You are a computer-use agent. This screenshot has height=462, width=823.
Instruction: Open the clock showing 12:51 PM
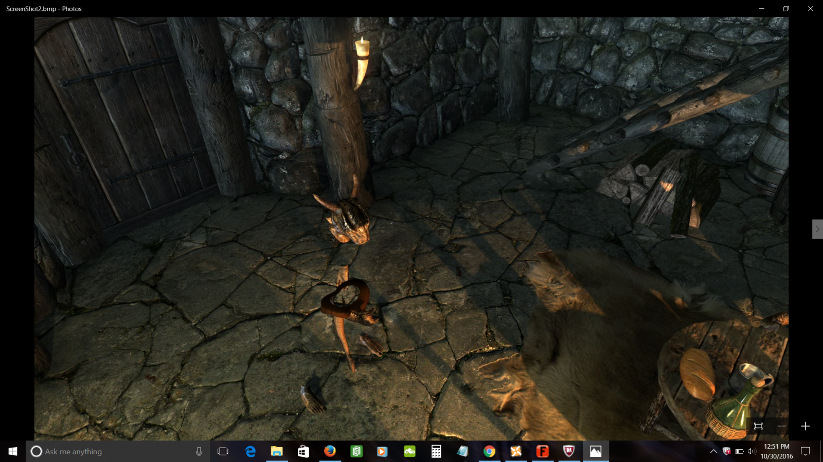pos(777,451)
